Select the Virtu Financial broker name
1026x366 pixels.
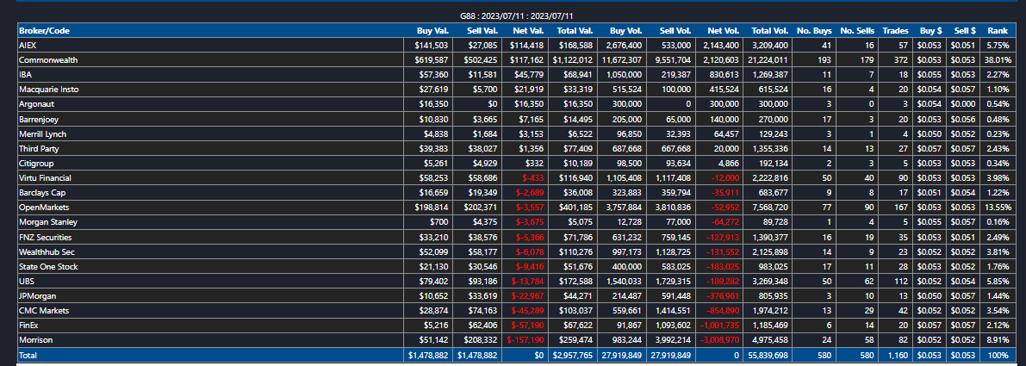click(45, 178)
